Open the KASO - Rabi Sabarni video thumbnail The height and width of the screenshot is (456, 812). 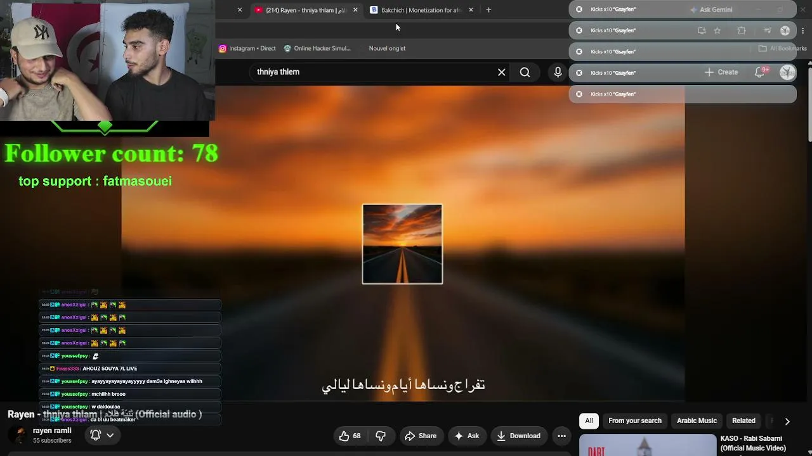(648, 445)
